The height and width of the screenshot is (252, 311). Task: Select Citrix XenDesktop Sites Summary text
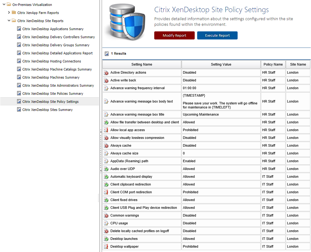point(47,110)
